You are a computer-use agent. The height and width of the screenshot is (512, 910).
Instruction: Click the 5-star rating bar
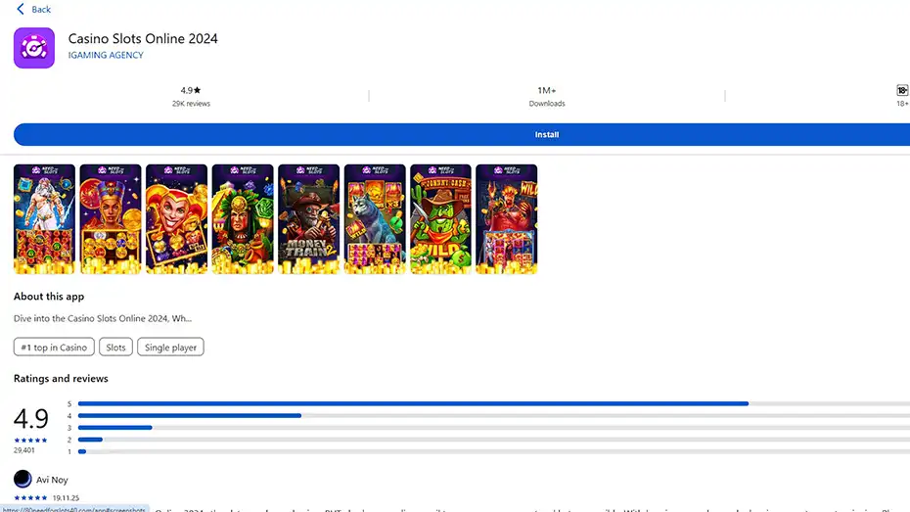(x=489, y=403)
